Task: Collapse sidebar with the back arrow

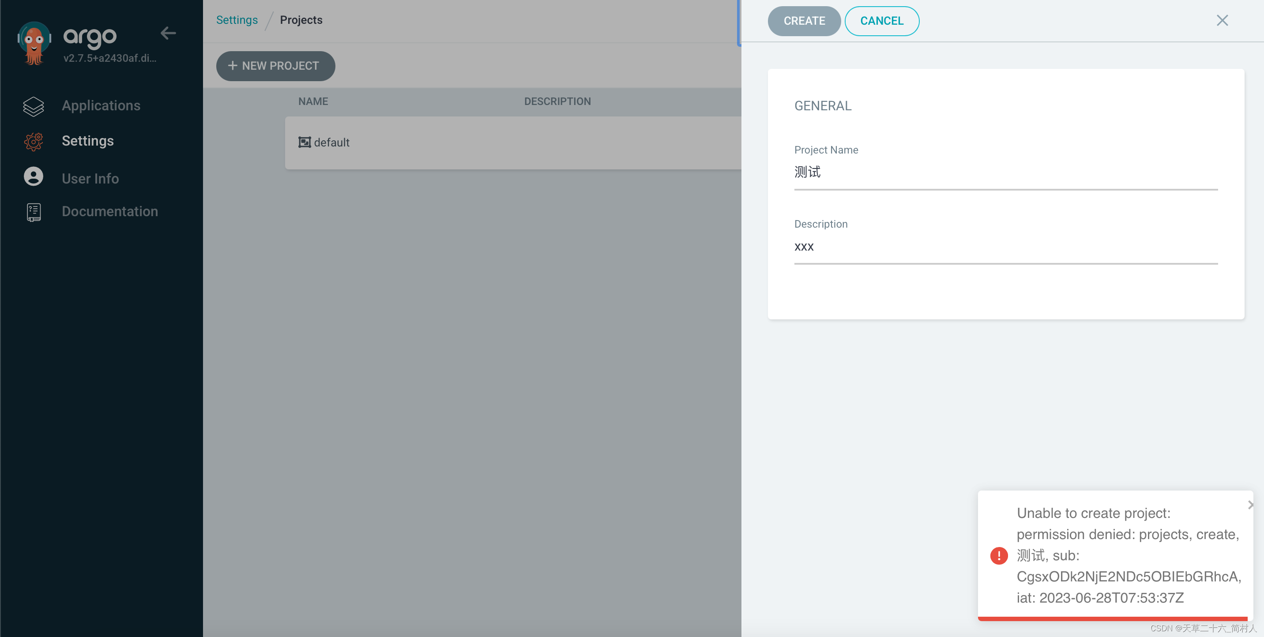Action: tap(168, 33)
